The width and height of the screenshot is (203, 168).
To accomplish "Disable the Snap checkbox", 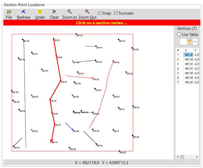I will tap(100, 13).
